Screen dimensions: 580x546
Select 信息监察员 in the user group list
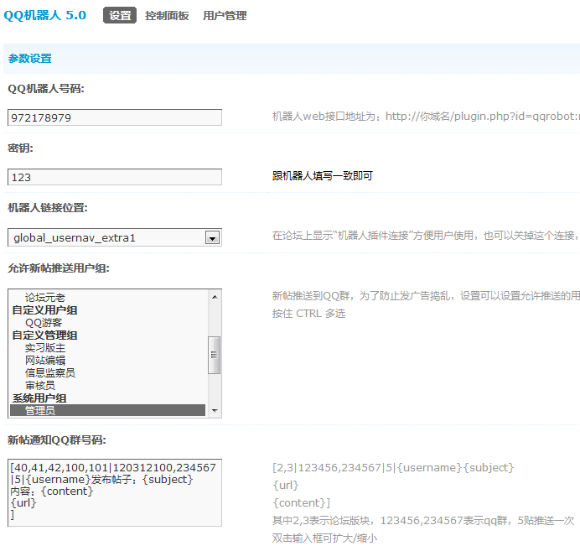[50, 372]
